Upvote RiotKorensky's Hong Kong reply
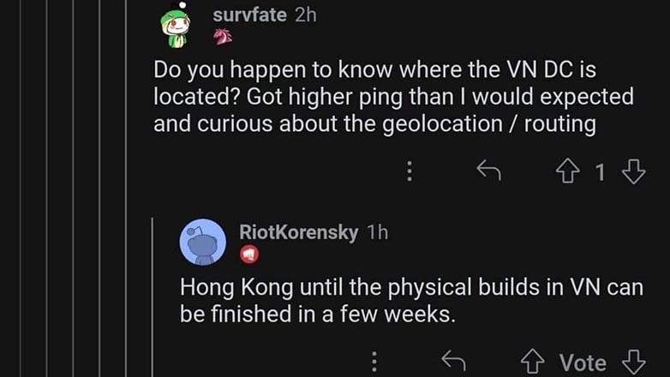The width and height of the screenshot is (670, 377). (532, 362)
